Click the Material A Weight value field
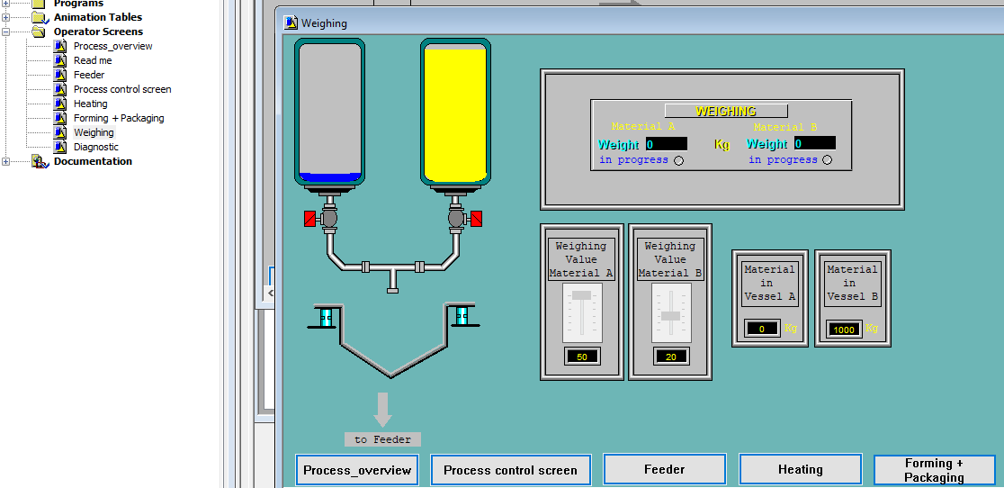 tap(666, 144)
